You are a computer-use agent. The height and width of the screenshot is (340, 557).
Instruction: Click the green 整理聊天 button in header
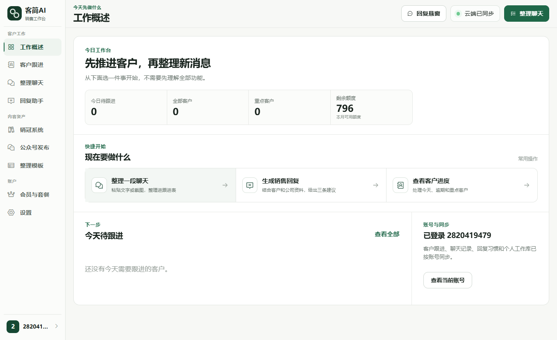coord(527,14)
